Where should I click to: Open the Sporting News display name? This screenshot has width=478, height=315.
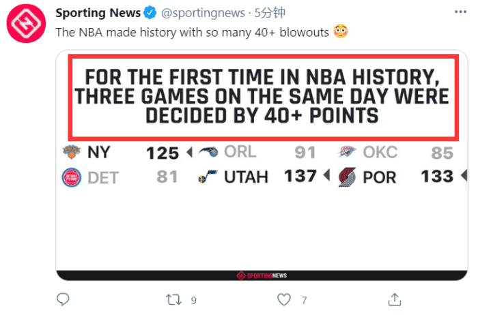point(98,13)
